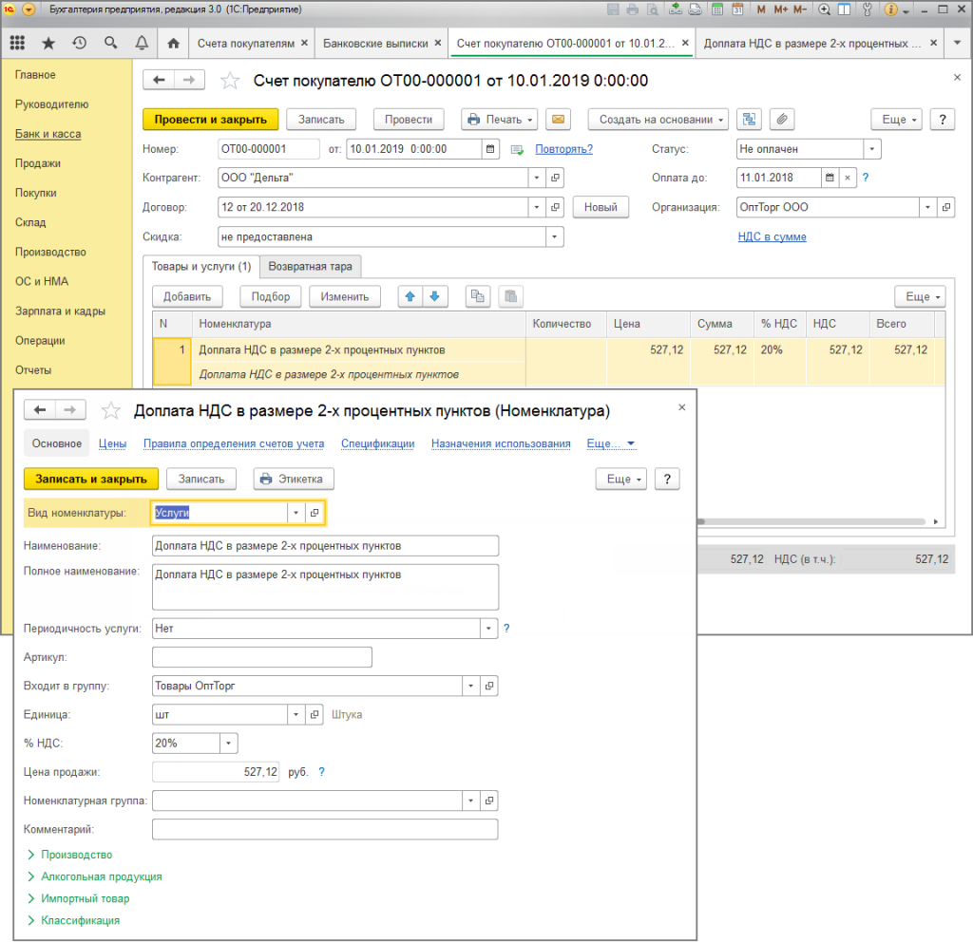Image resolution: width=973 pixels, height=942 pixels.
Task: Add invoice to favorites with star
Action: [230, 81]
